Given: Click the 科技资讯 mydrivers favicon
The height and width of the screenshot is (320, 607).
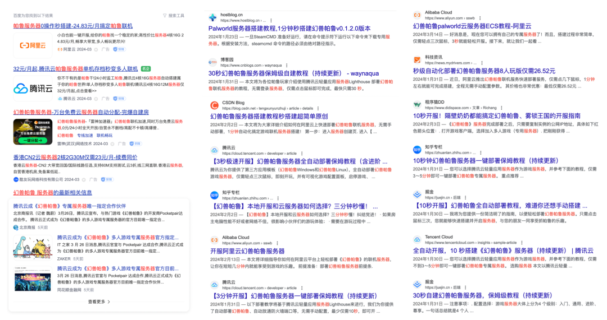Looking at the screenshot, I should click(x=417, y=60).
